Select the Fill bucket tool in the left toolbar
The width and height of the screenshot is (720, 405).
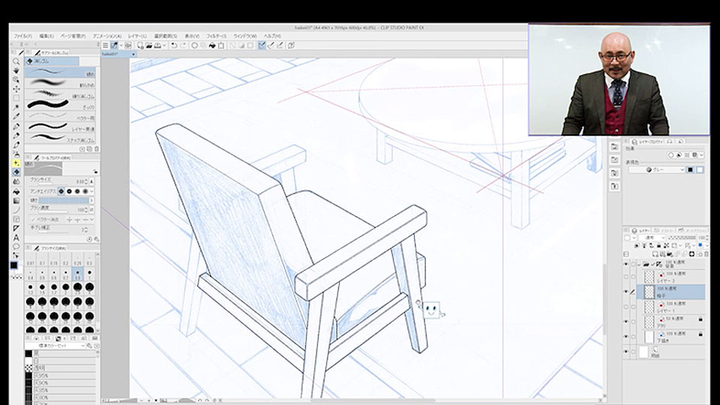pyautogui.click(x=16, y=191)
